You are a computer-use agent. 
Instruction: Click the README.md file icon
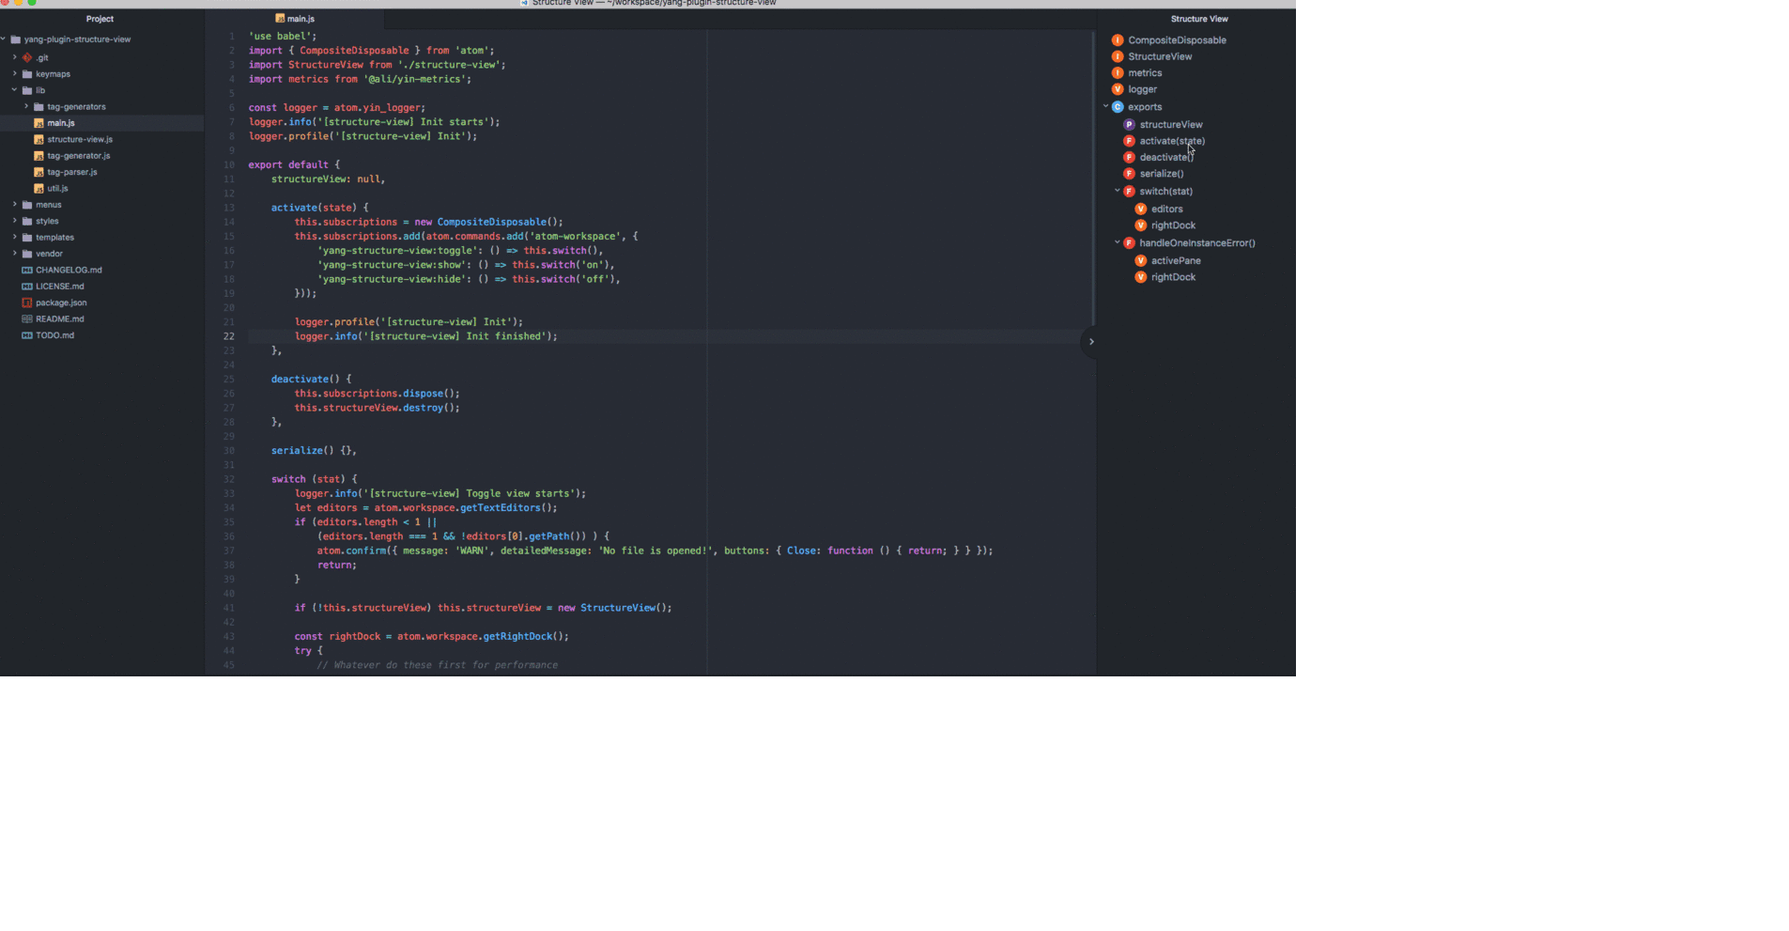pos(25,319)
